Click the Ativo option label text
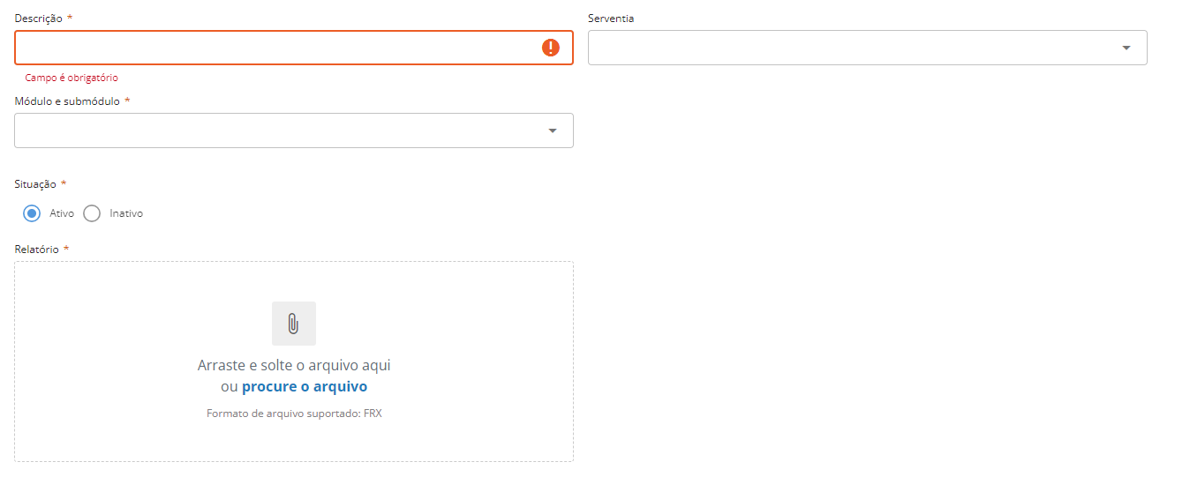1190x477 pixels. (x=62, y=213)
